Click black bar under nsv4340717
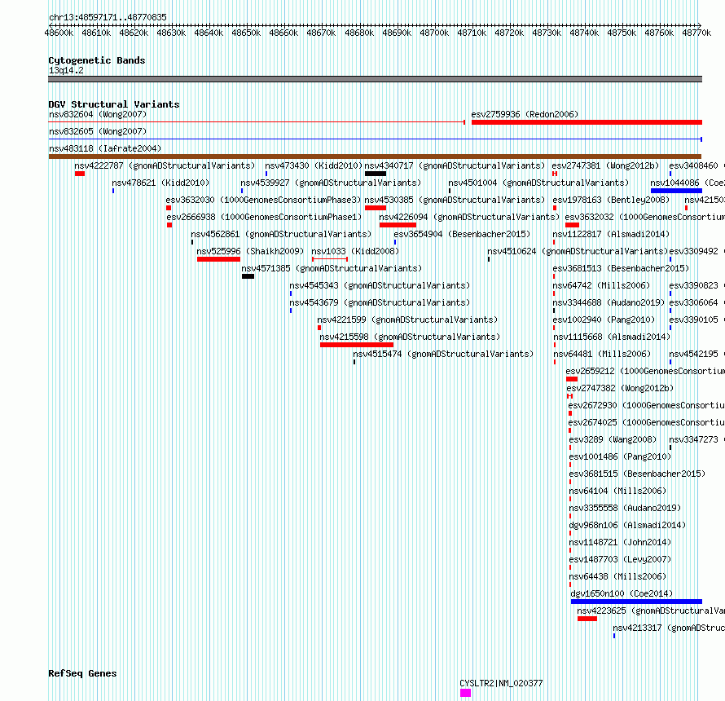This screenshot has width=725, height=701. pos(376,174)
